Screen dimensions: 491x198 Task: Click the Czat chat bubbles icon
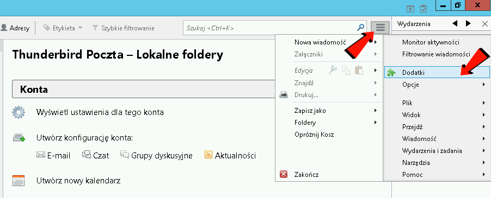pyautogui.click(x=86, y=155)
